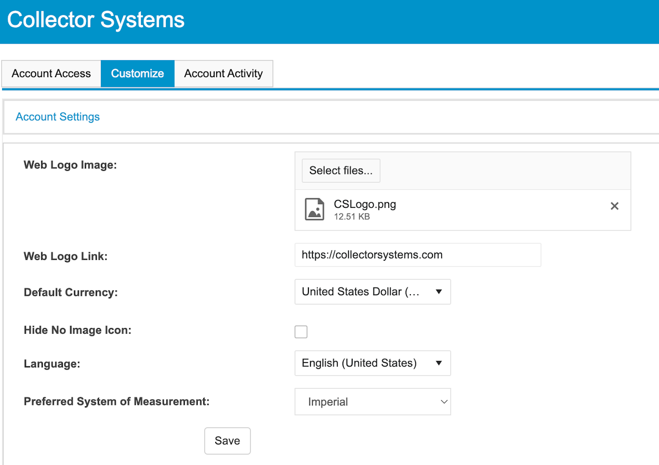
Task: Remove the CSLogo.png uploaded file
Action: click(x=614, y=206)
